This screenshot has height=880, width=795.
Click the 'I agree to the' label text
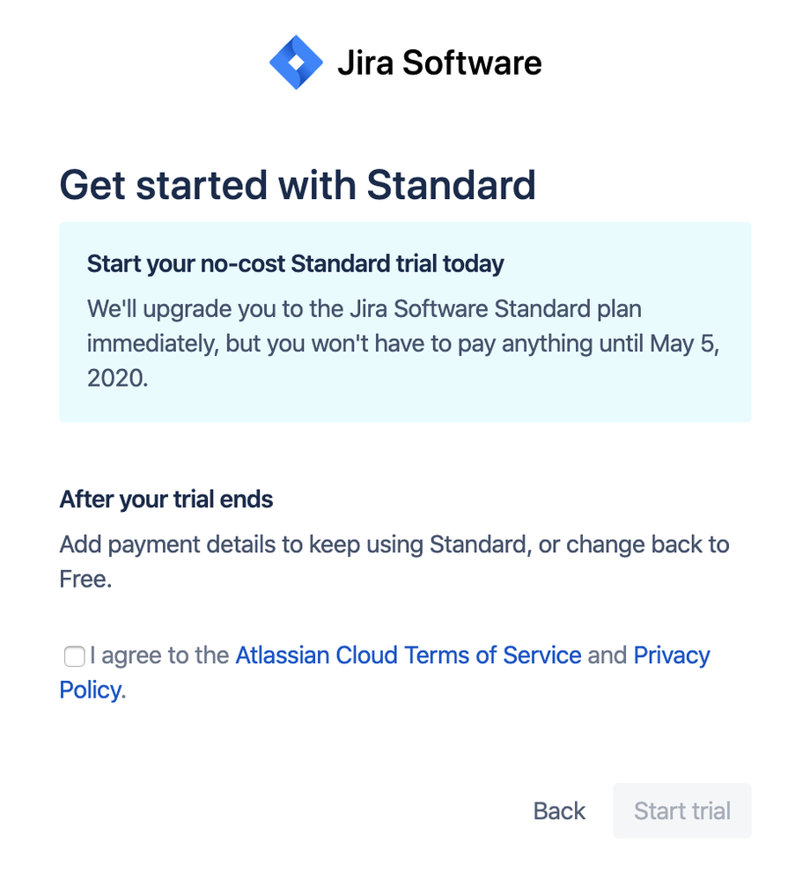[159, 655]
